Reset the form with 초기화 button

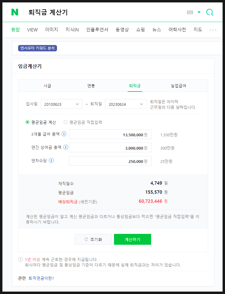tap(93, 239)
